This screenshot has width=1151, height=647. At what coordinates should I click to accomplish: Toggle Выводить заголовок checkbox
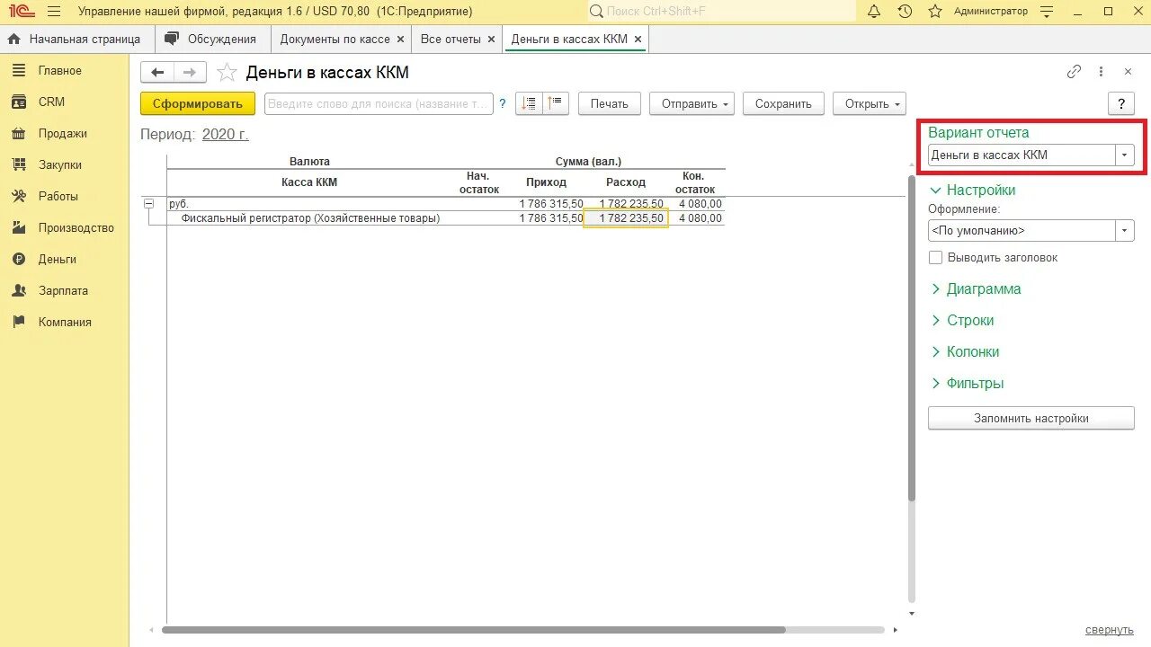(x=935, y=258)
